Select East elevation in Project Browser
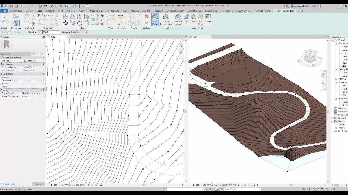 [344, 86]
